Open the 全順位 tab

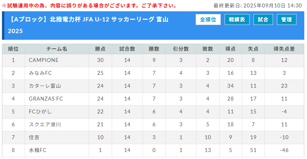pos(208,19)
